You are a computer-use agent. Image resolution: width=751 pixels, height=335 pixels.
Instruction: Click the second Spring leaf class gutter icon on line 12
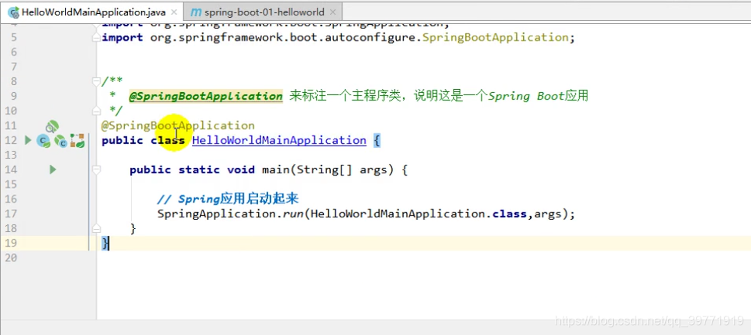pyautogui.click(x=60, y=141)
